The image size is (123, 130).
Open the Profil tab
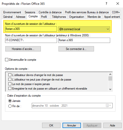coord(44,17)
